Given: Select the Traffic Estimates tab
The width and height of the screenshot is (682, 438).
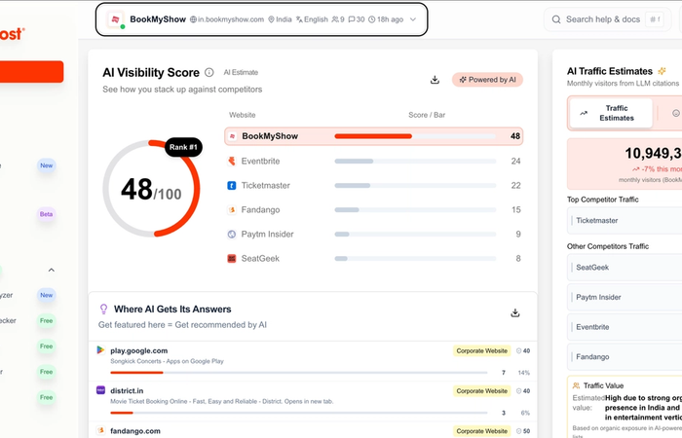Looking at the screenshot, I should (x=611, y=113).
